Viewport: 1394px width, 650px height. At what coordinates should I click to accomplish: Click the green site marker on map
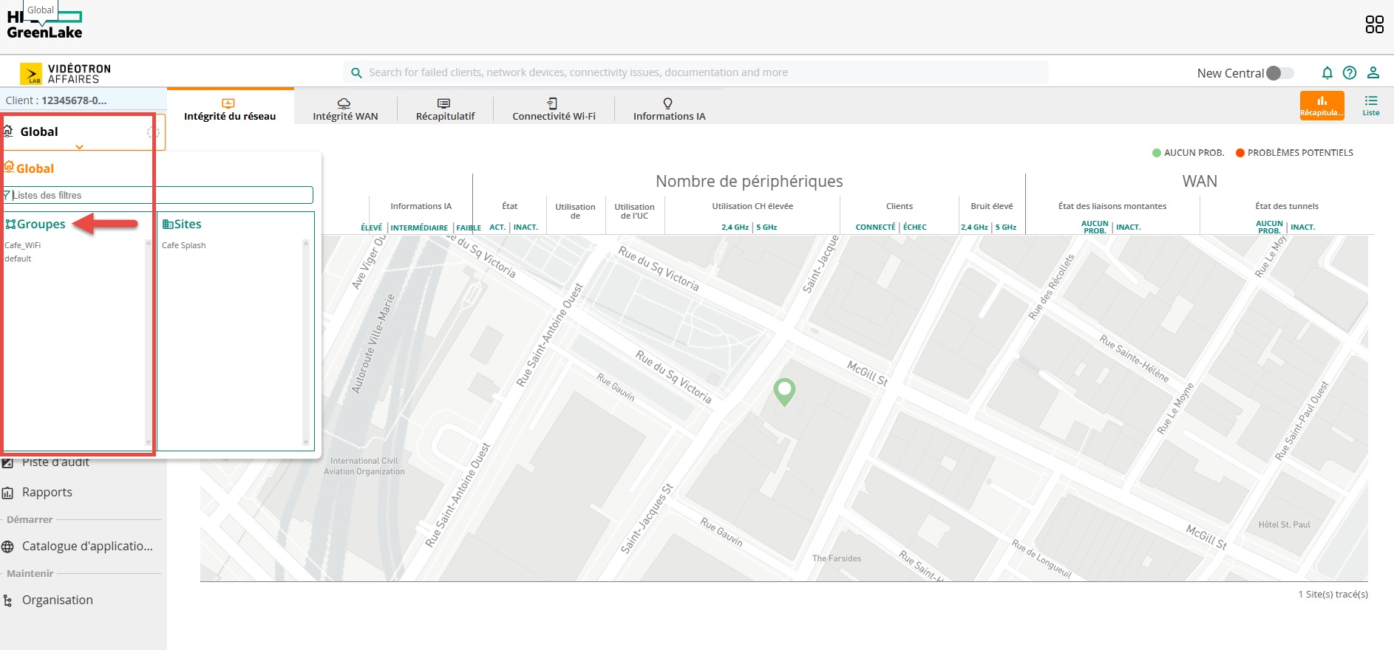(x=783, y=391)
